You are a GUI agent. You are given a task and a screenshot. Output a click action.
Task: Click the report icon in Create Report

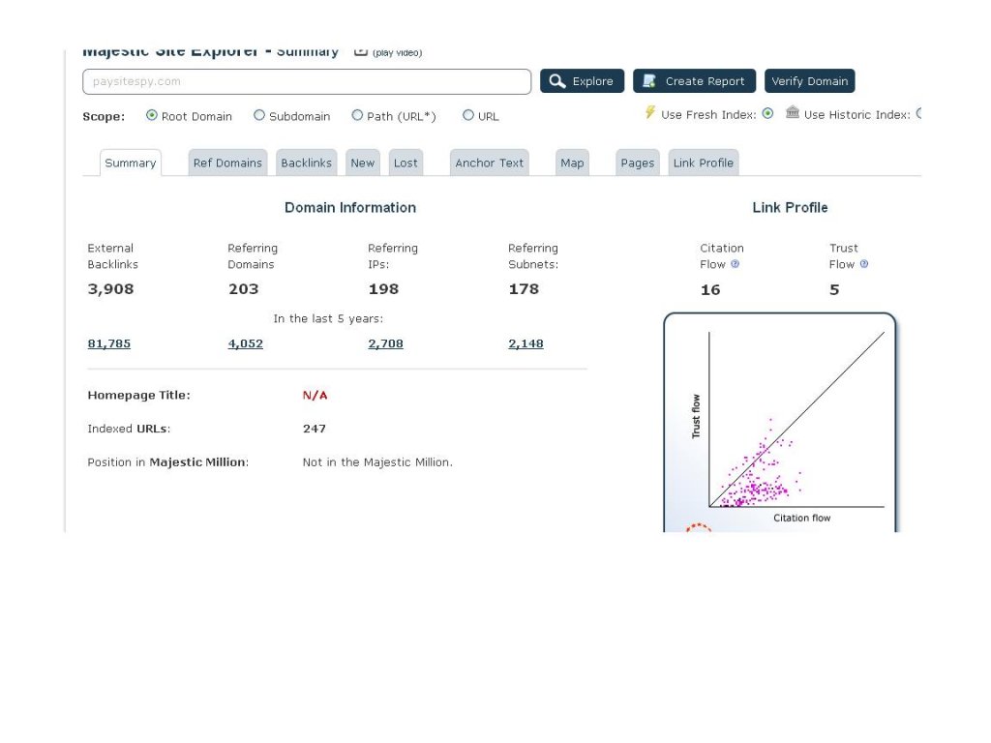649,81
